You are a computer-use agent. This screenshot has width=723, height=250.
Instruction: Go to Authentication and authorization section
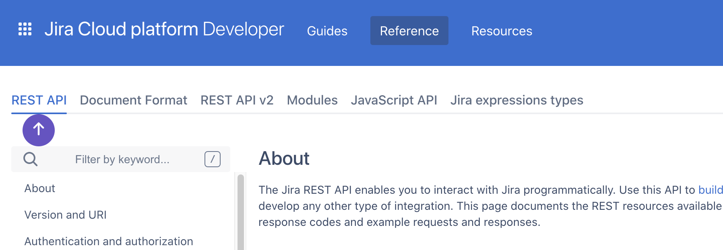(109, 241)
